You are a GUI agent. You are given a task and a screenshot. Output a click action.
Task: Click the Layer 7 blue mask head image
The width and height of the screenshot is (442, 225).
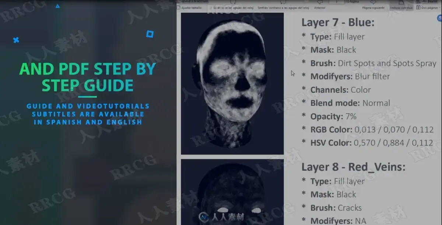point(232,83)
